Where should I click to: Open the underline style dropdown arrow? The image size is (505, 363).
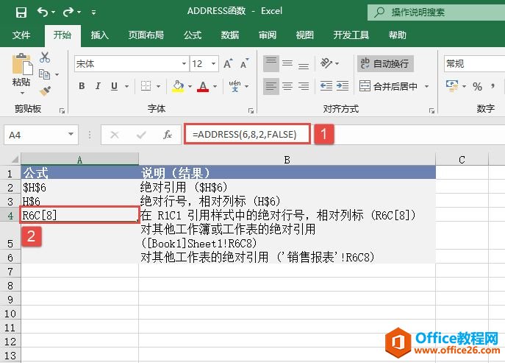pos(126,86)
